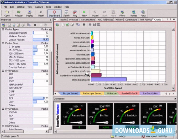The image size is (178, 139).
Task: Start a New capture
Action: [x=84, y=13]
